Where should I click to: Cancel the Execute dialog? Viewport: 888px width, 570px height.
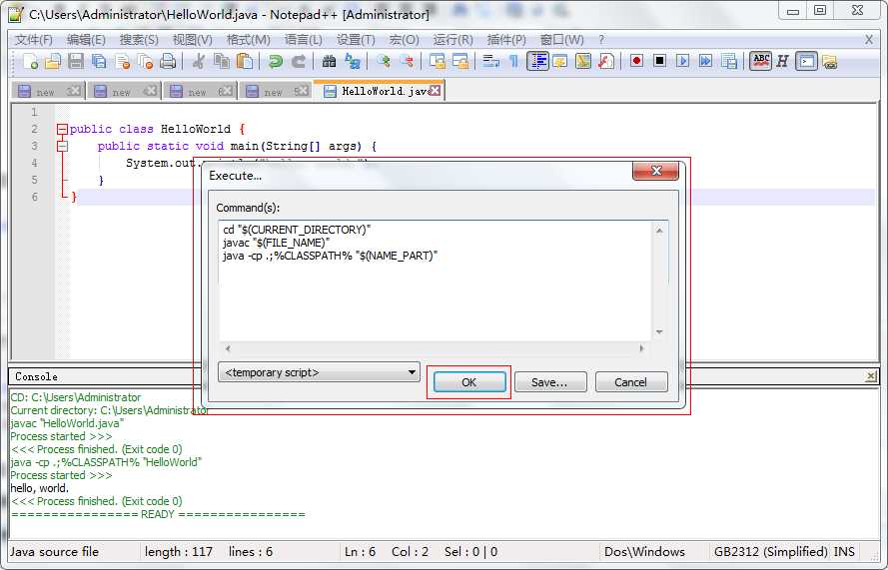631,382
